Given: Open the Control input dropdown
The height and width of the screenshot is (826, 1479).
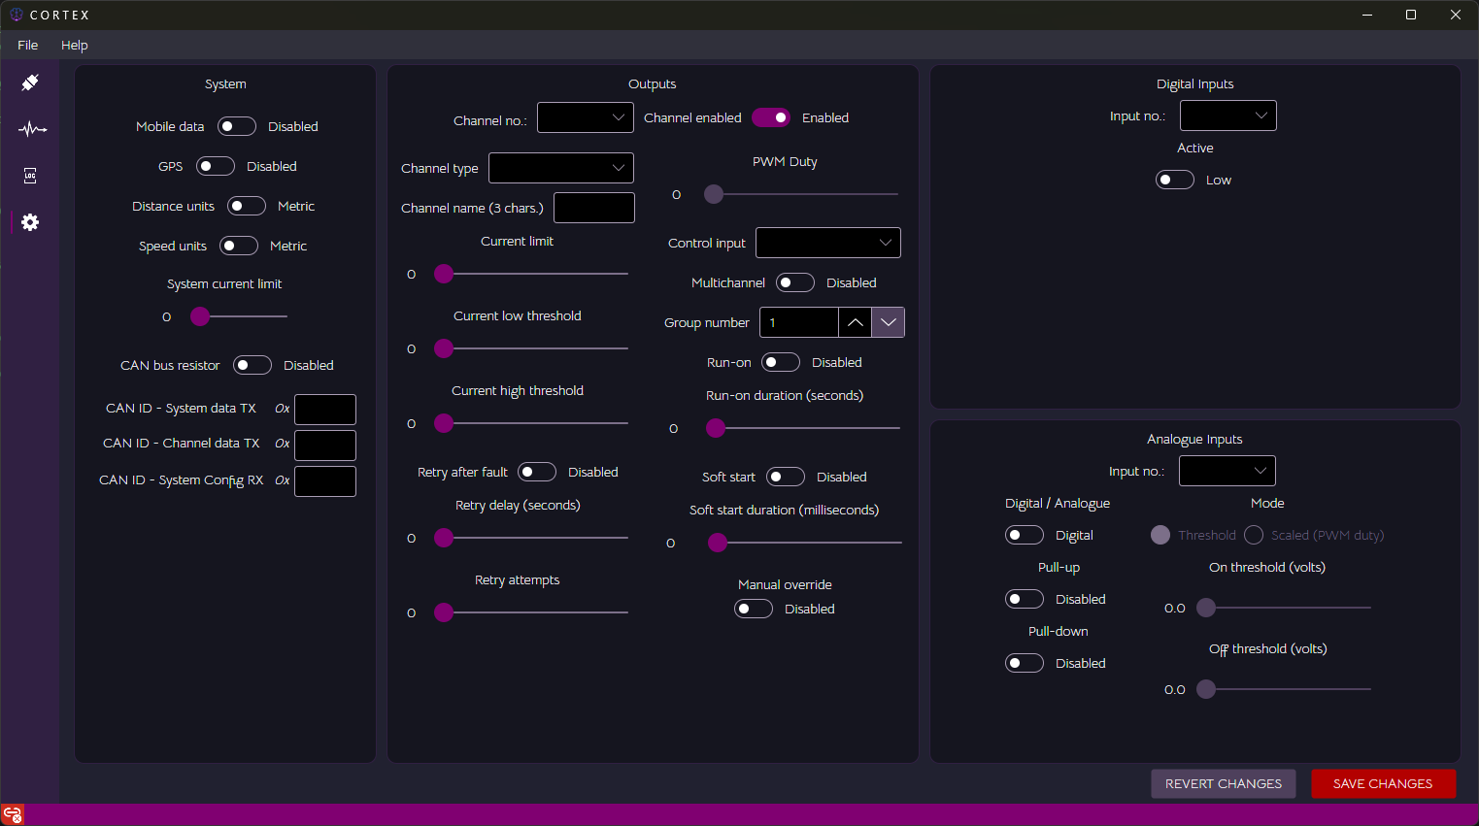Looking at the screenshot, I should 827,243.
